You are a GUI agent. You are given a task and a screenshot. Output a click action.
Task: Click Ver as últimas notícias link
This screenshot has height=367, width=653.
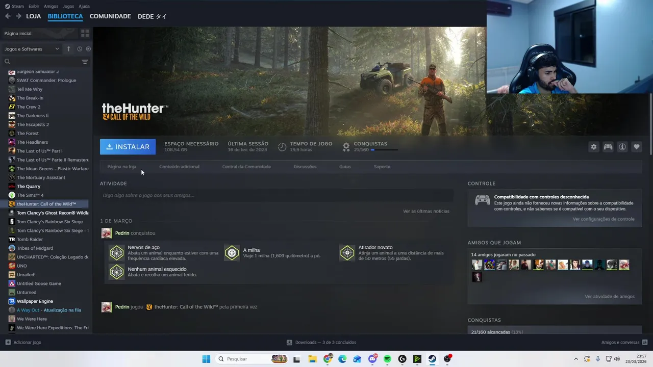426,211
